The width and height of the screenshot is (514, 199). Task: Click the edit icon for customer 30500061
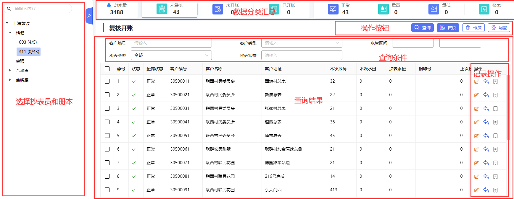[476, 149]
